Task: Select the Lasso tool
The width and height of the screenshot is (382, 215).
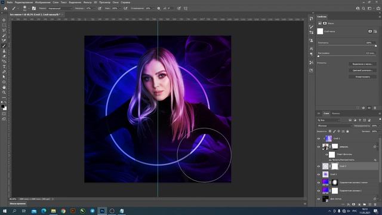Action: pyautogui.click(x=4, y=30)
